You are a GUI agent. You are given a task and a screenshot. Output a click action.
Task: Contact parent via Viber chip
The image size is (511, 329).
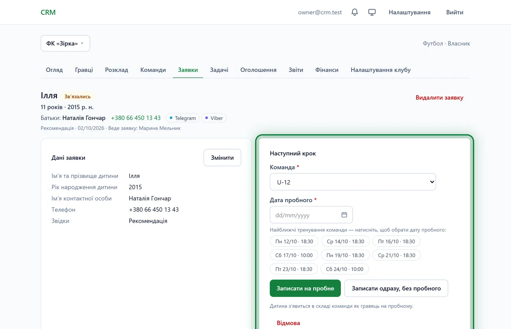point(214,118)
